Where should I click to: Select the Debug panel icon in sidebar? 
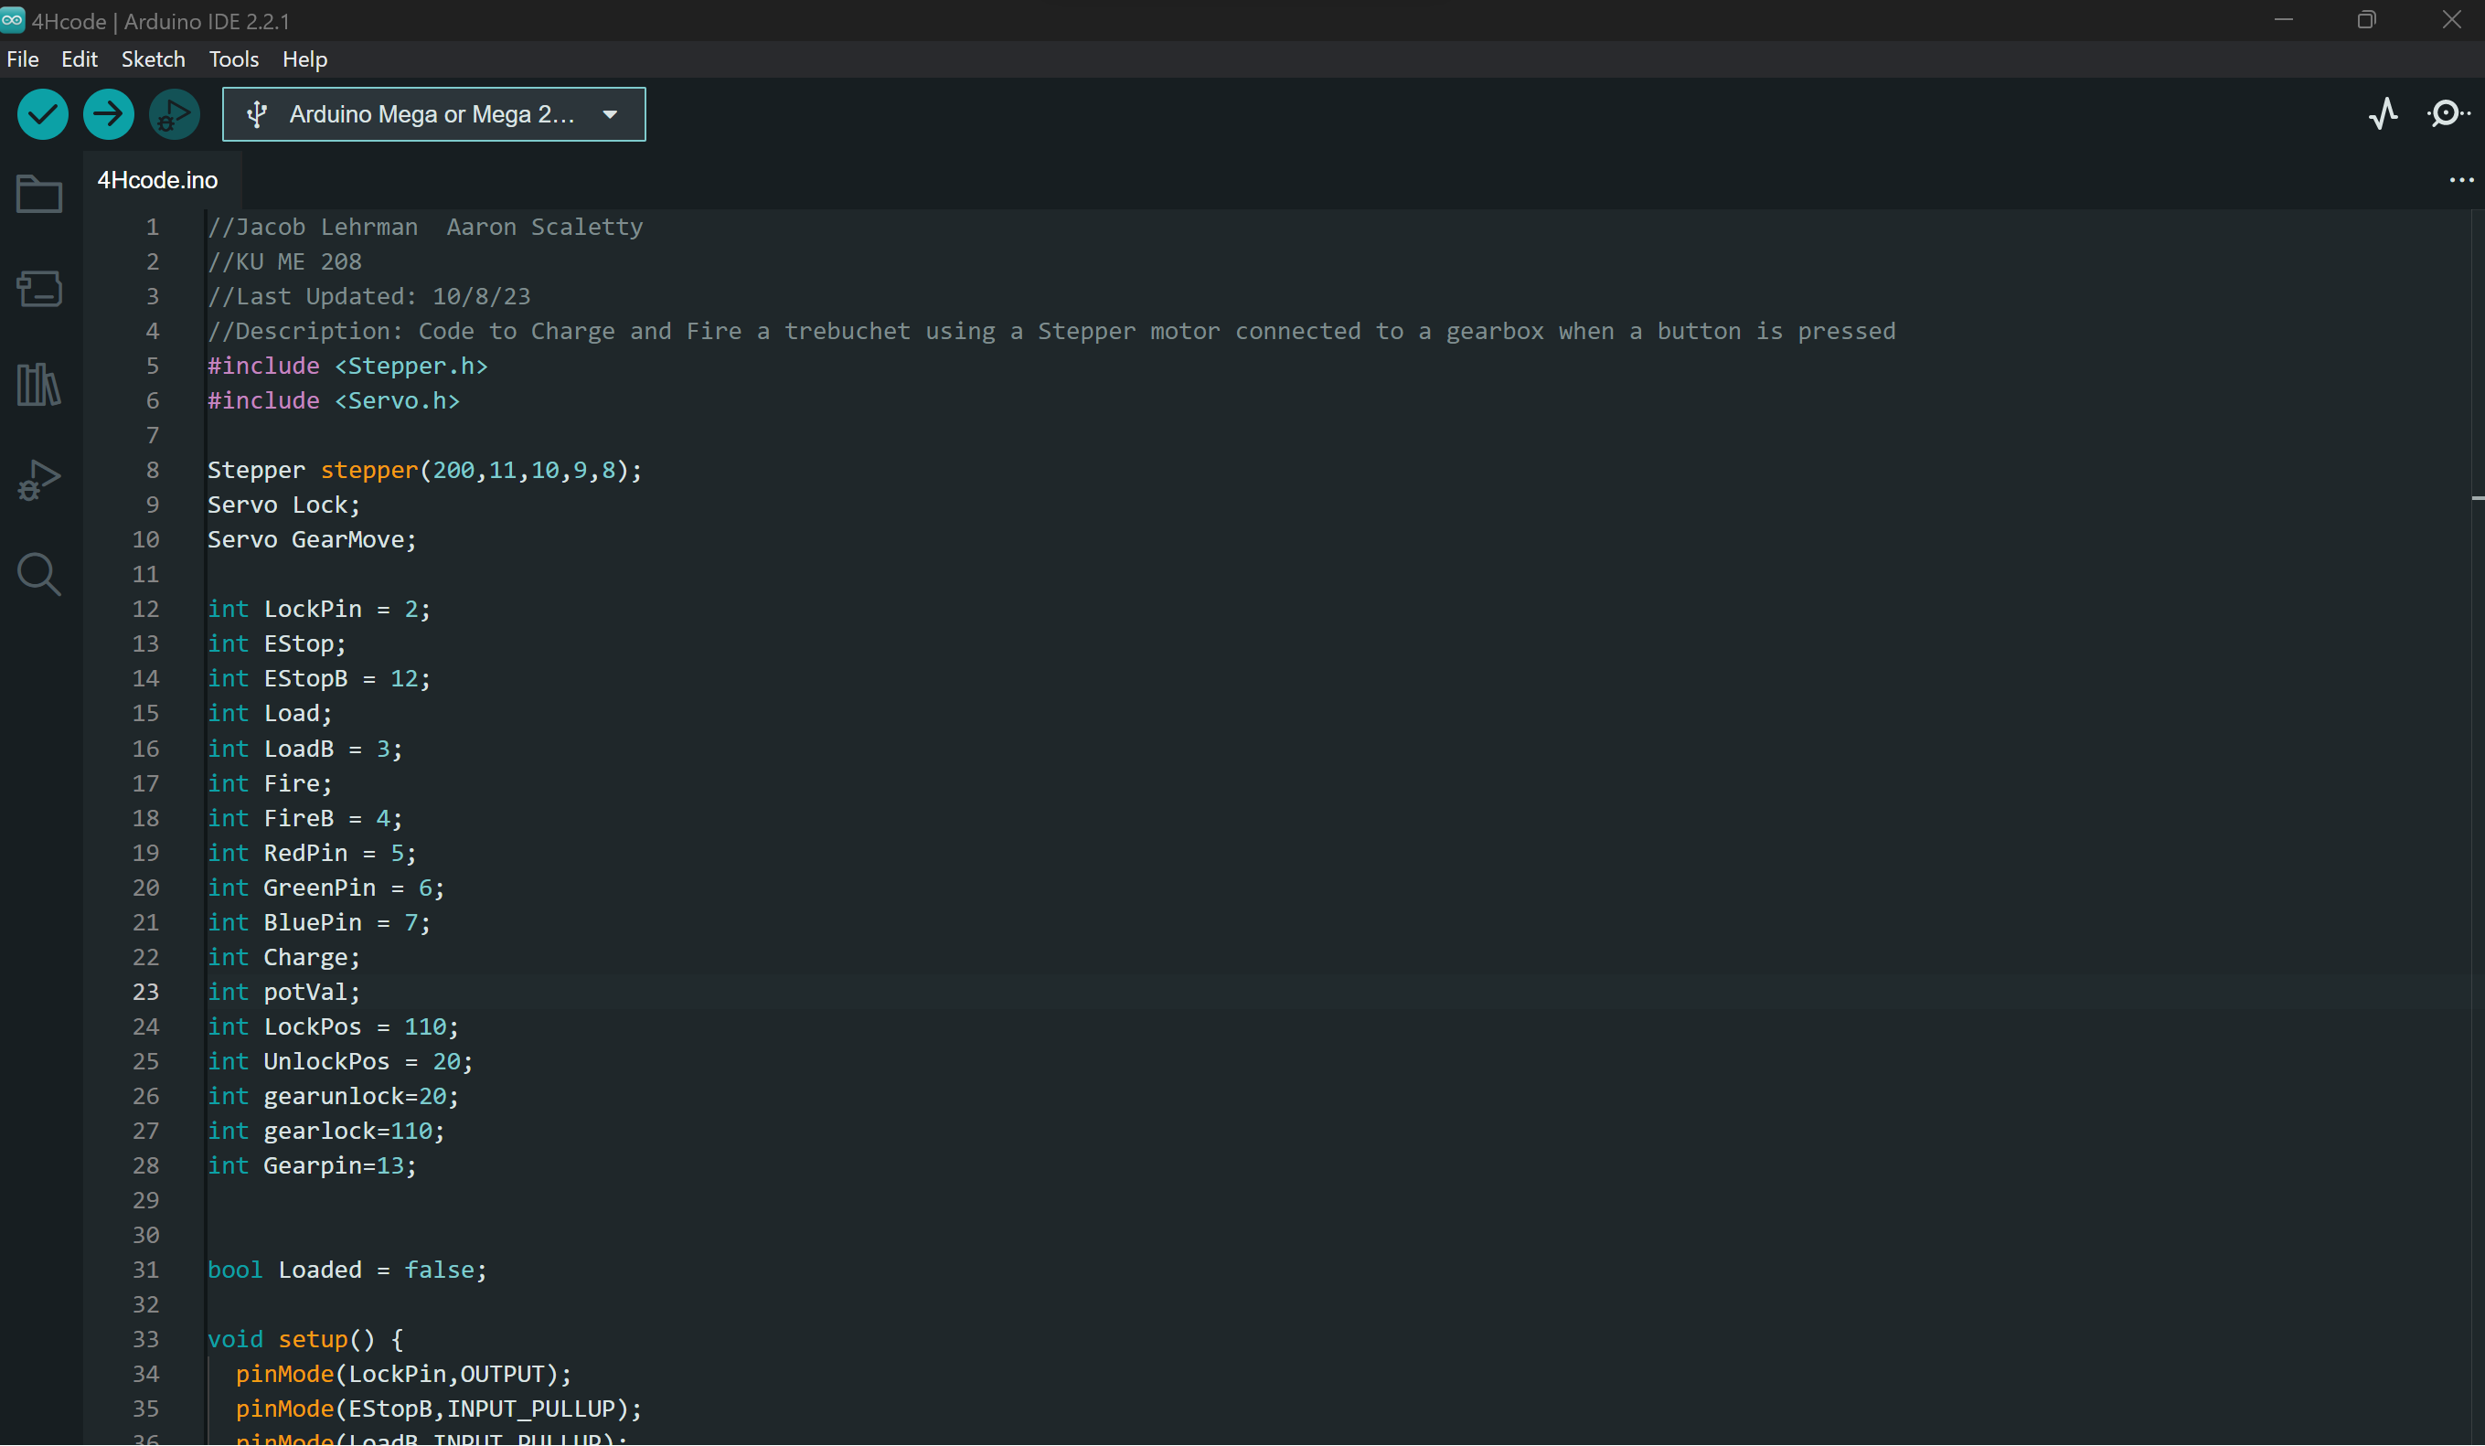(x=38, y=480)
